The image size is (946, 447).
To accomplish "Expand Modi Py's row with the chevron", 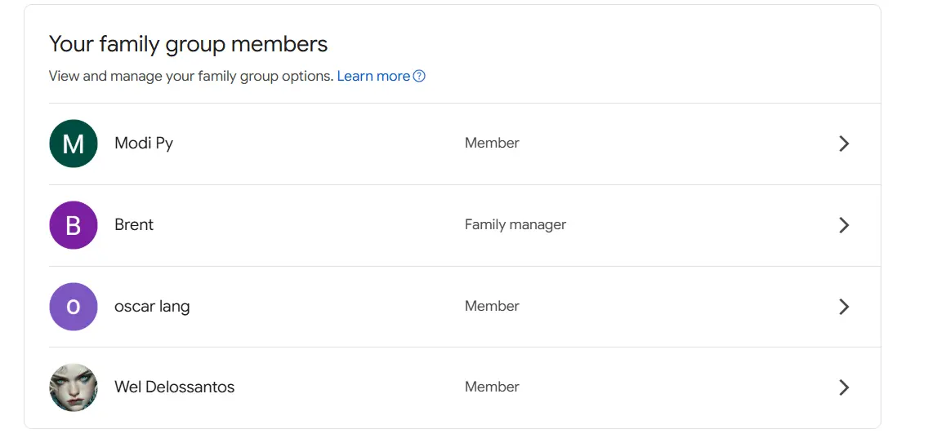I will (x=844, y=144).
